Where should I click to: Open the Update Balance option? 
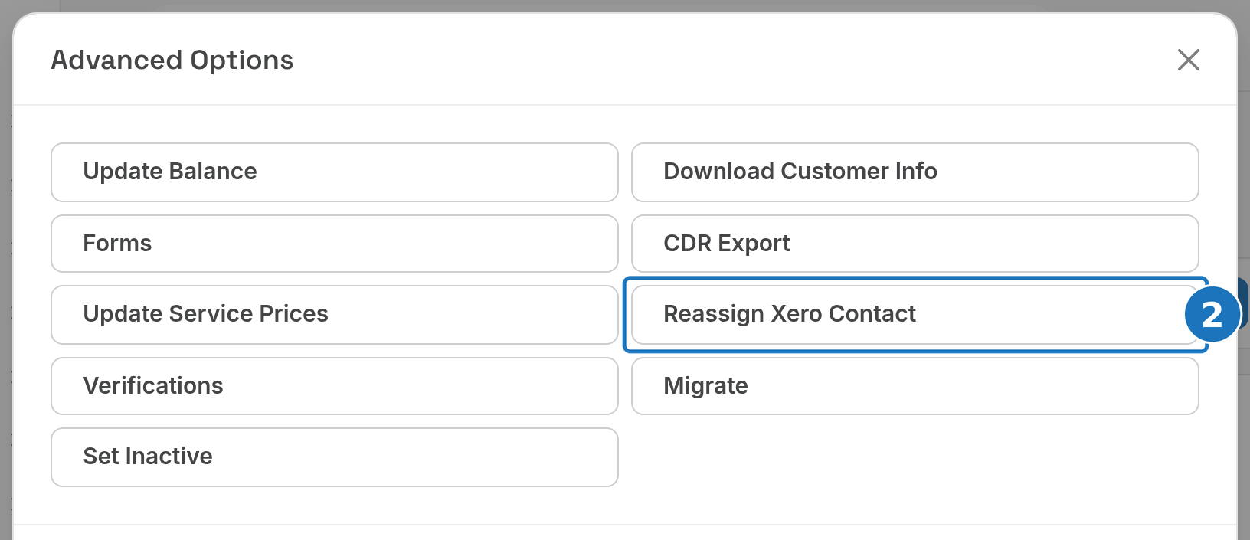click(x=335, y=172)
